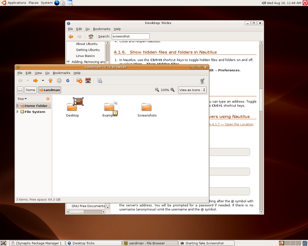Click the home path button
The height and width of the screenshot is (246, 308).
30,90
